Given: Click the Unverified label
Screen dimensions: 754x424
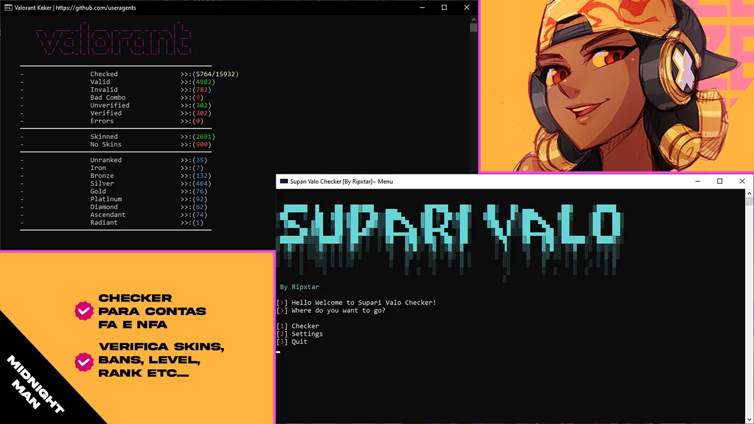Looking at the screenshot, I should click(x=110, y=105).
